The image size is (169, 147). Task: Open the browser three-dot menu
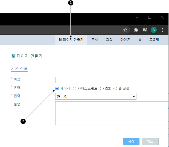tap(162, 30)
